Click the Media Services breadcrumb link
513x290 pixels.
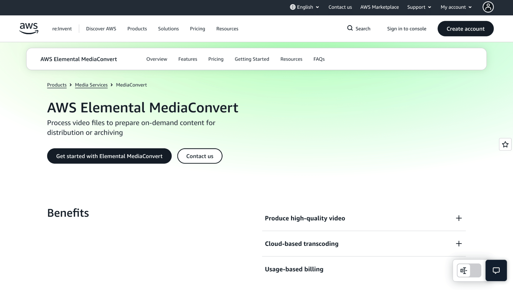point(91,85)
